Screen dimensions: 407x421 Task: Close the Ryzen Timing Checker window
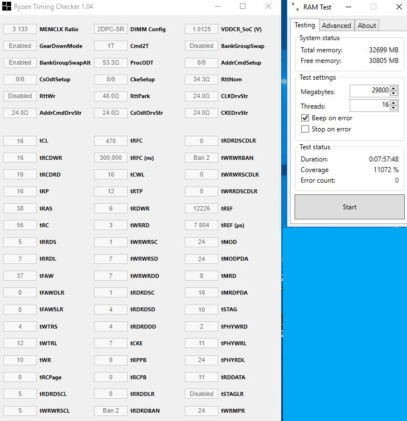coord(268,7)
